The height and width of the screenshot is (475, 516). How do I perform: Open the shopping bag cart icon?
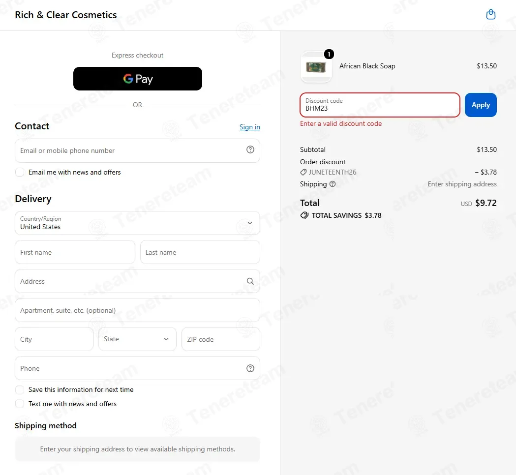490,14
